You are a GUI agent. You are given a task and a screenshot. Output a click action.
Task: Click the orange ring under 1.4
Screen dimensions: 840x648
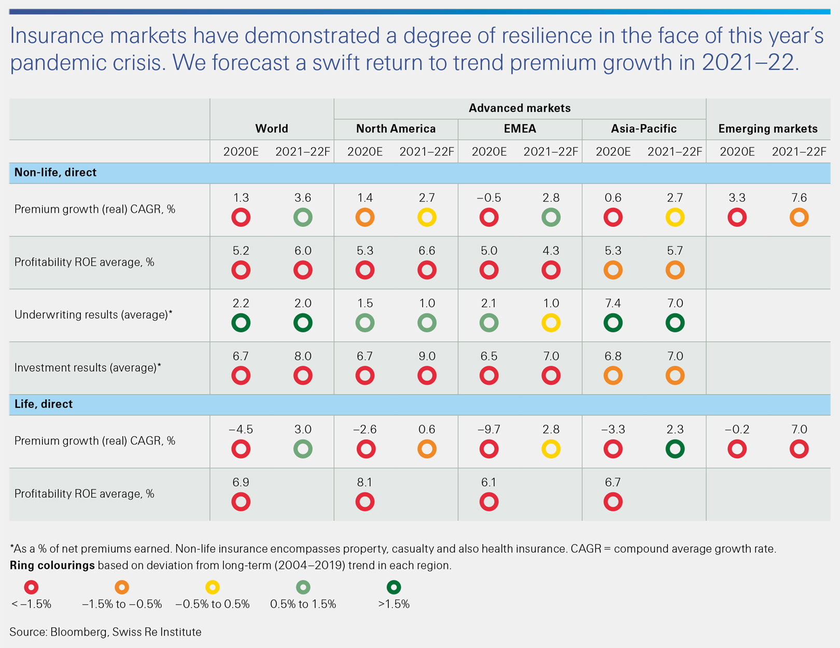(x=365, y=217)
